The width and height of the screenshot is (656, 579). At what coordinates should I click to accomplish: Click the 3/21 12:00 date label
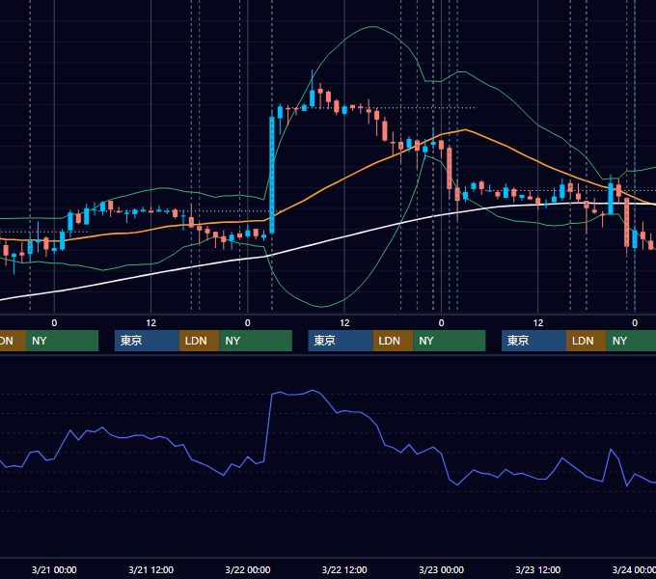(x=151, y=569)
